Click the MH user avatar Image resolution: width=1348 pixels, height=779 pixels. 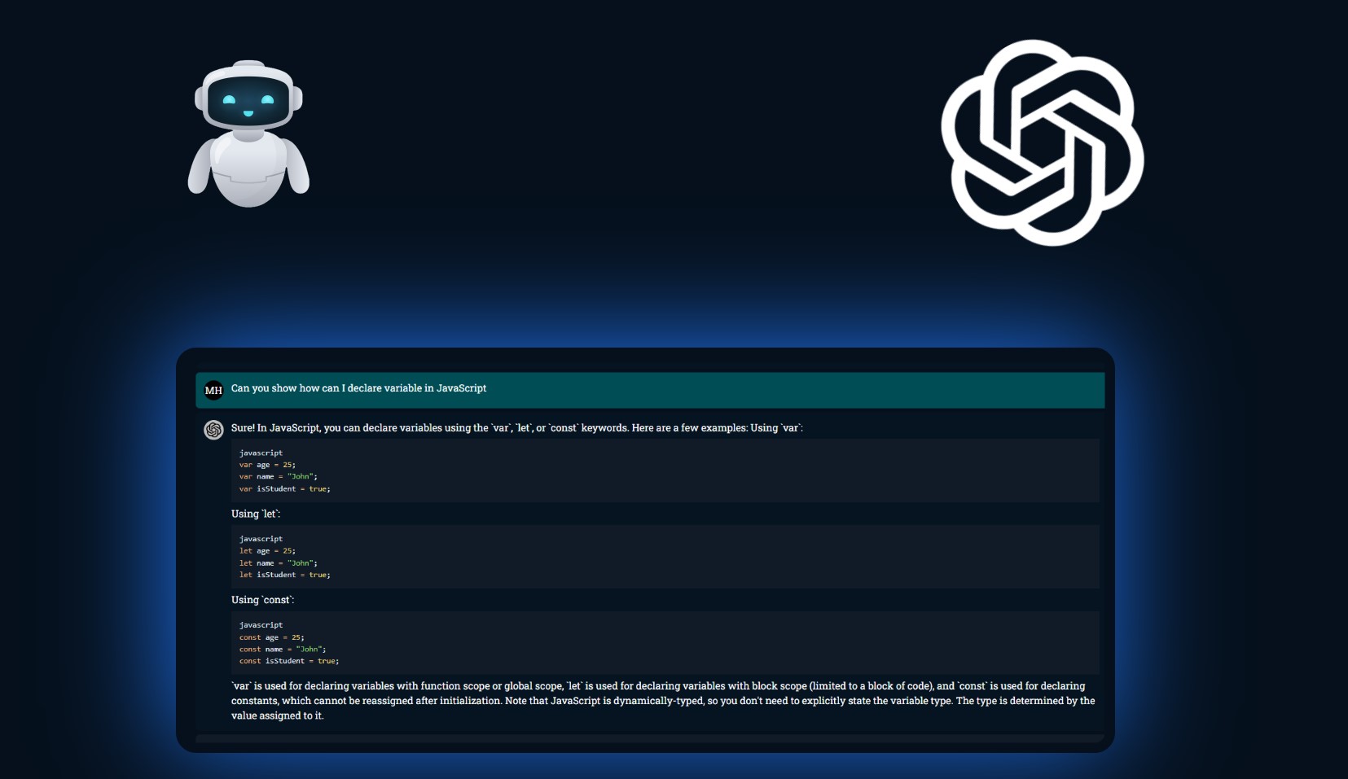[x=213, y=390]
